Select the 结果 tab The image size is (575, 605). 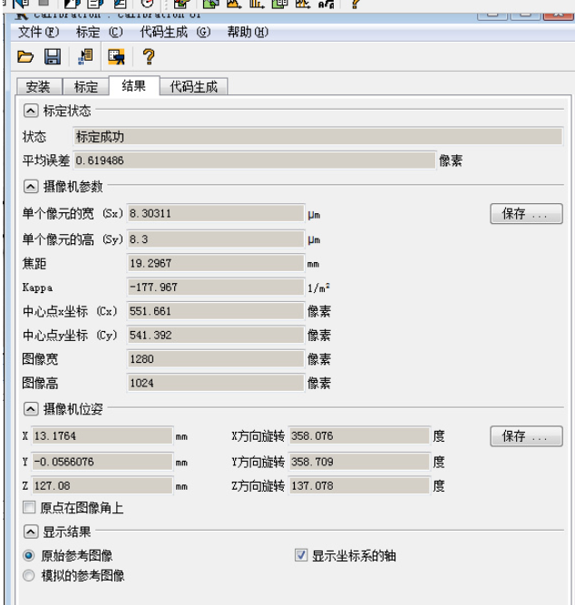pyautogui.click(x=134, y=85)
